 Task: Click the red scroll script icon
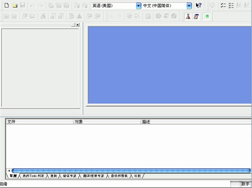click(196, 16)
